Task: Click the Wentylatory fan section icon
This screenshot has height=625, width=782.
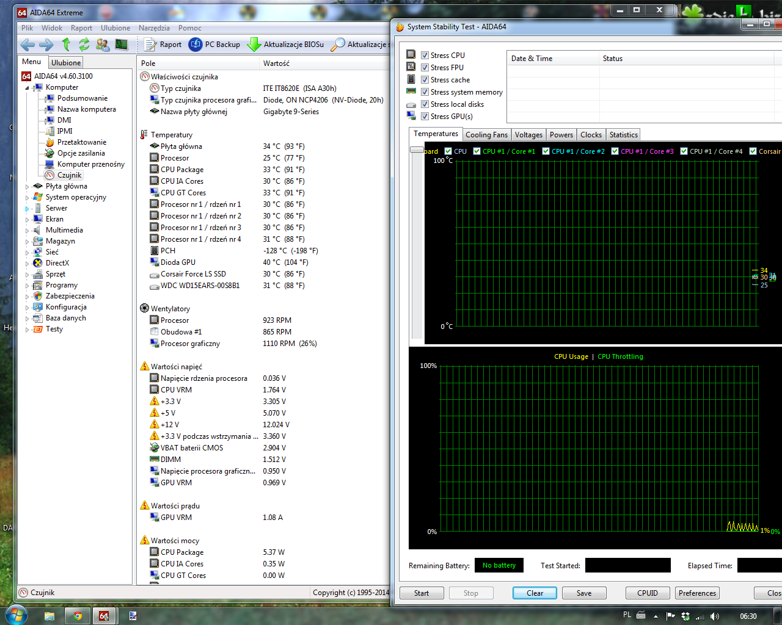Action: coord(144,309)
